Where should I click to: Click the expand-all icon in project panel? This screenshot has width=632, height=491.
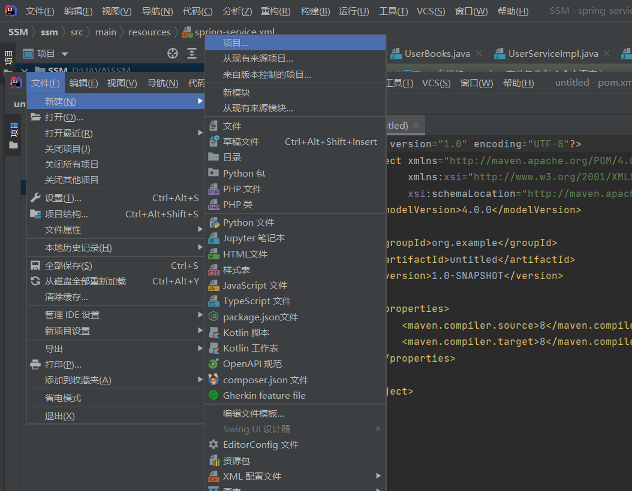click(192, 53)
